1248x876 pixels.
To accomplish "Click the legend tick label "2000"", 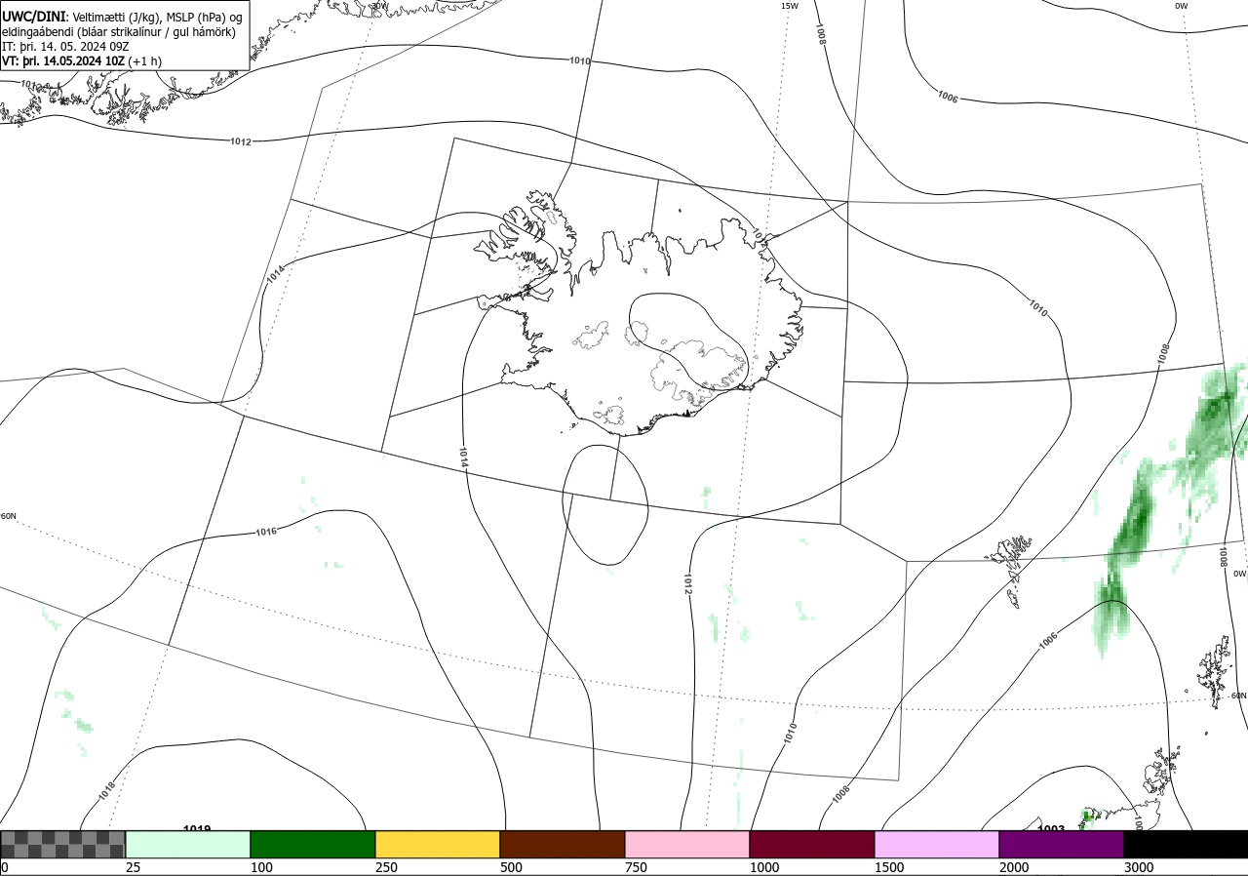I will click(1014, 867).
